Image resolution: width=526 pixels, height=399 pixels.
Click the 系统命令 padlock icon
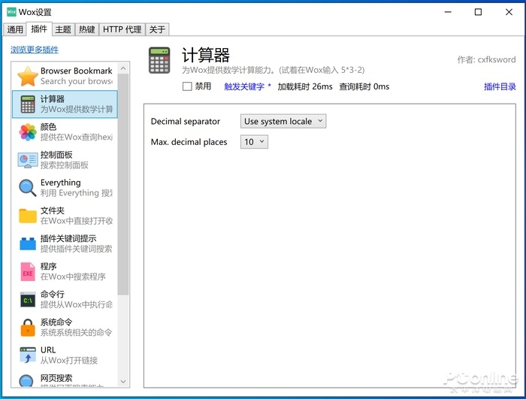click(28, 327)
